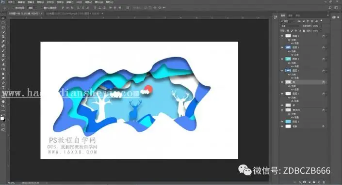This screenshot has height=185, width=342.
Task: Select the Marquee selection tool
Action: (x=3, y=23)
